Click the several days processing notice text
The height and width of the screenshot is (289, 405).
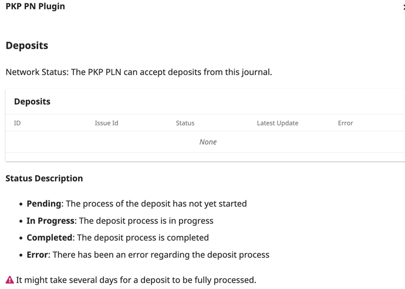(x=136, y=280)
